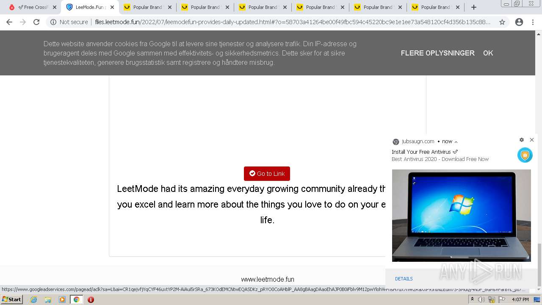Open notification settings gear icon
Viewport: 542px width, 305px height.
point(522,140)
